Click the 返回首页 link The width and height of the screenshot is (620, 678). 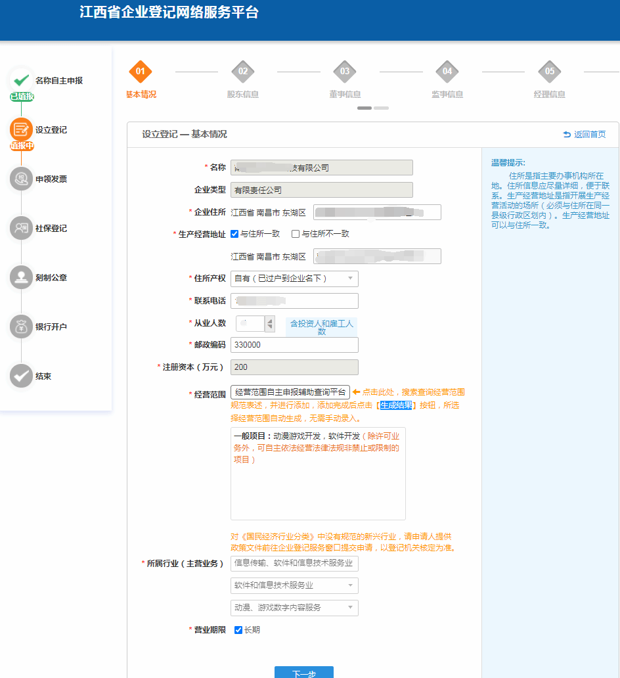(585, 135)
